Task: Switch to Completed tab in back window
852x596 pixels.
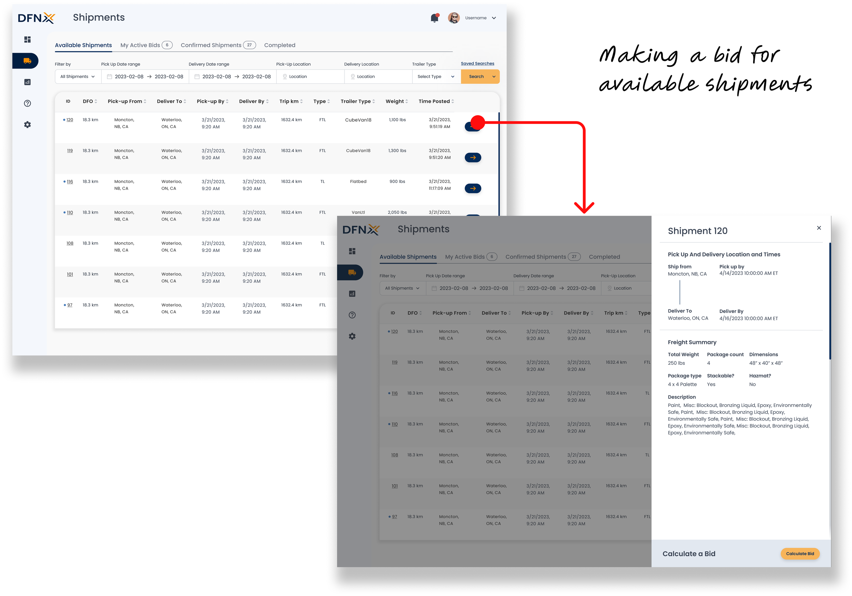Action: (x=280, y=45)
